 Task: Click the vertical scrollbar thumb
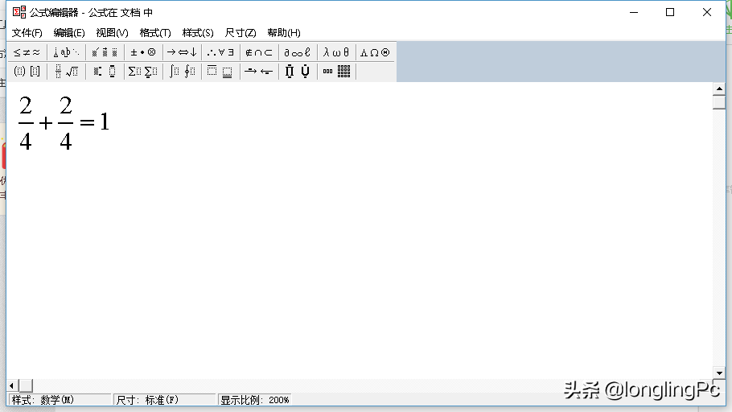pyautogui.click(x=719, y=102)
